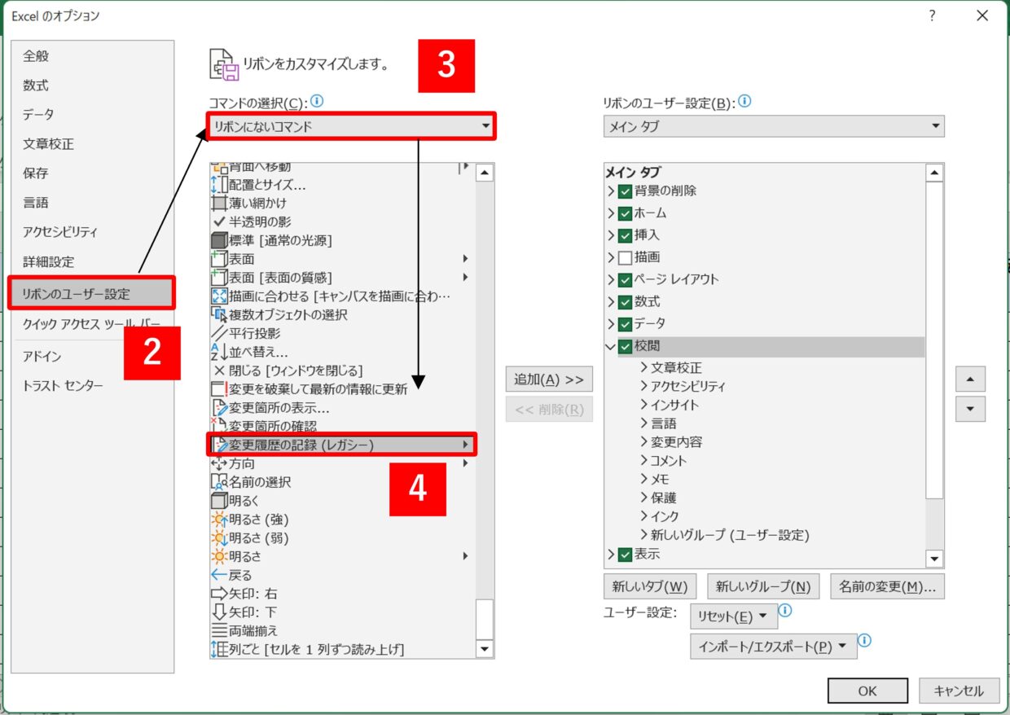Expand the 変更内容 group chevron

coord(643,442)
